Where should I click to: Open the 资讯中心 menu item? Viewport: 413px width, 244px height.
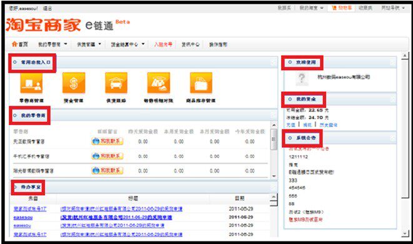click(x=190, y=44)
